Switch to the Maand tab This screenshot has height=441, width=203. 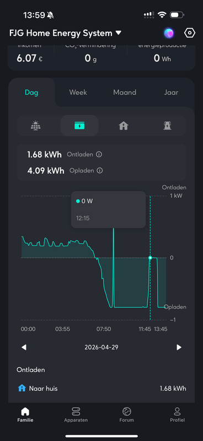pyautogui.click(x=125, y=92)
